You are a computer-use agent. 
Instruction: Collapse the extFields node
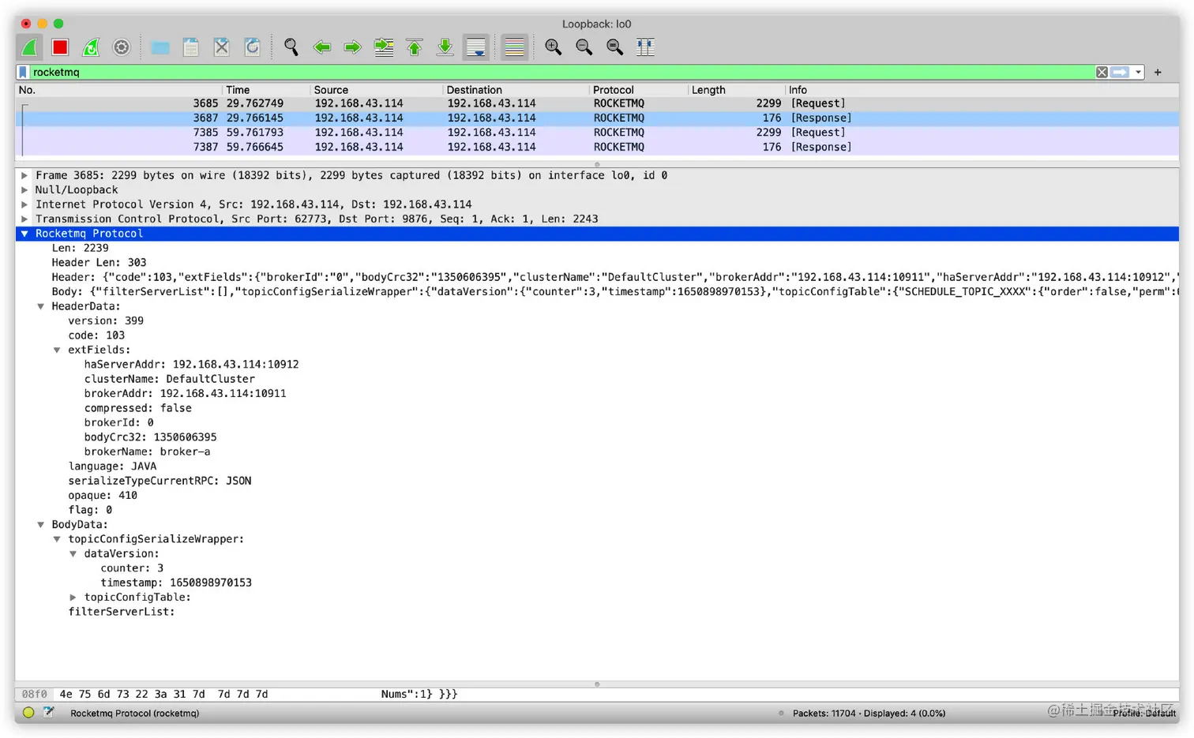click(57, 350)
